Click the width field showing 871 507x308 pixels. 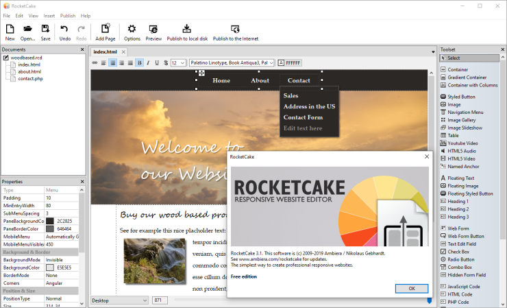(160, 300)
